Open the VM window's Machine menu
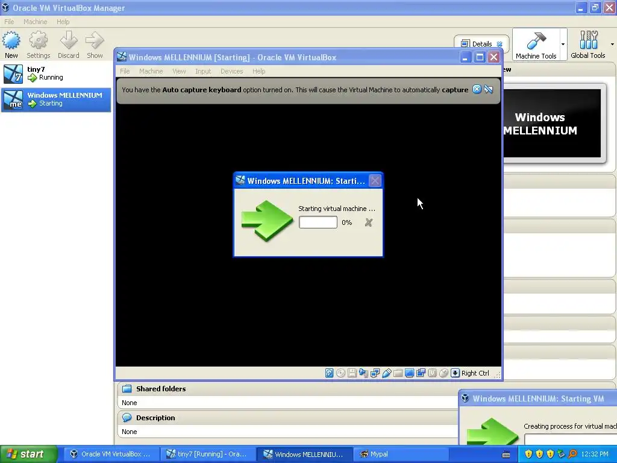Screen dimensions: 617x463 click(x=151, y=71)
